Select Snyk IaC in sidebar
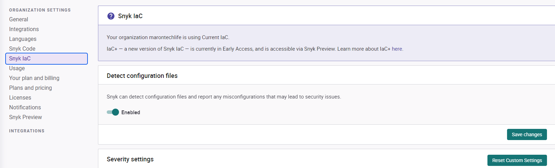This screenshot has width=555, height=168. tap(20, 59)
